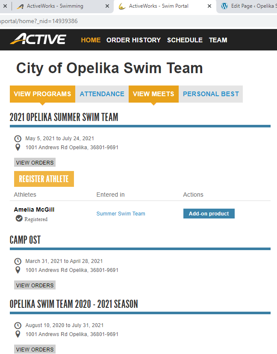Open the Summer Swim Team link
This screenshot has height=354, width=277.
pyautogui.click(x=121, y=214)
